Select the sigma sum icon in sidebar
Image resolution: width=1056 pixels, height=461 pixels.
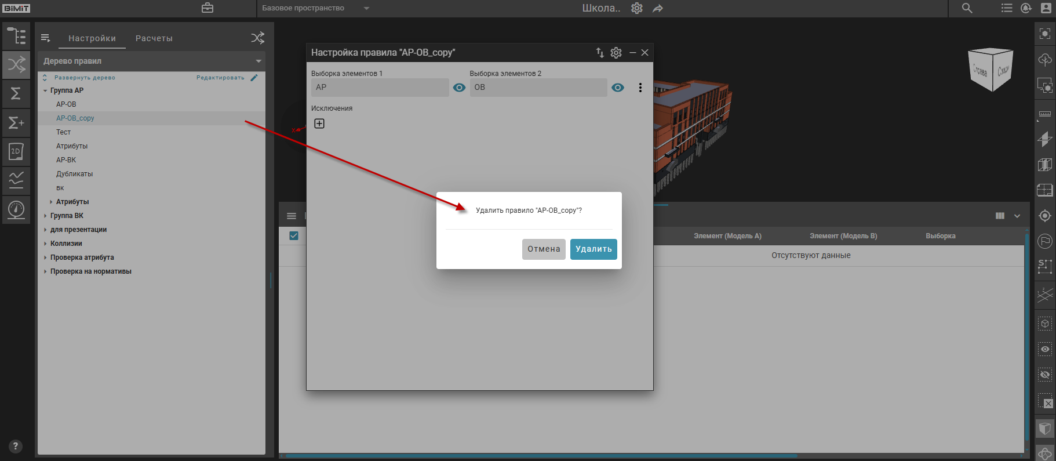pyautogui.click(x=16, y=93)
